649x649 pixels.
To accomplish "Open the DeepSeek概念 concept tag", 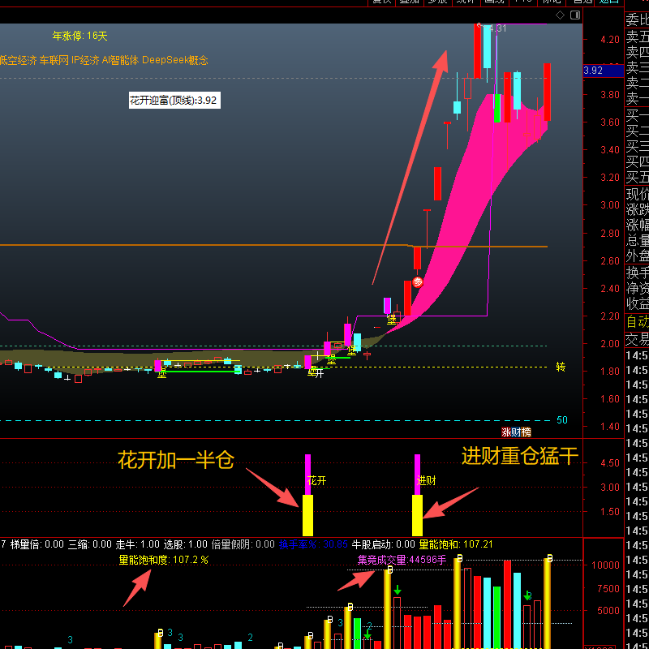I will tap(174, 60).
